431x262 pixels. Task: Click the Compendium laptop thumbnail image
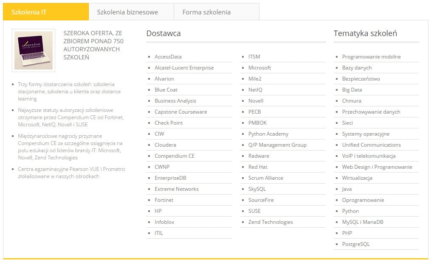click(x=34, y=50)
